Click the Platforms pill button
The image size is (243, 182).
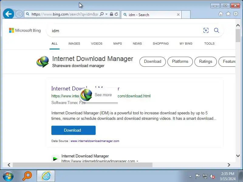(x=180, y=62)
